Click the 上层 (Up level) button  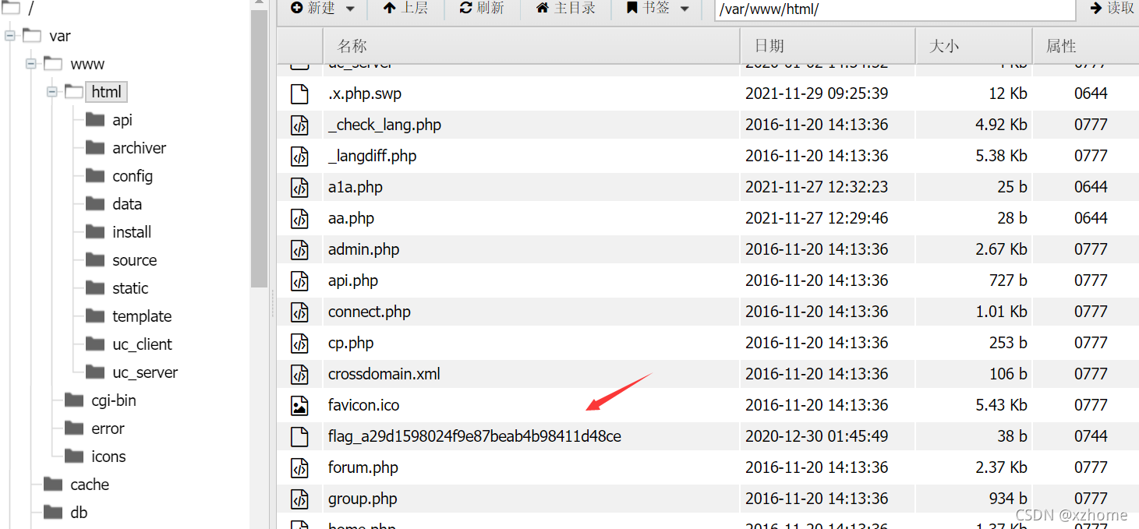[406, 9]
